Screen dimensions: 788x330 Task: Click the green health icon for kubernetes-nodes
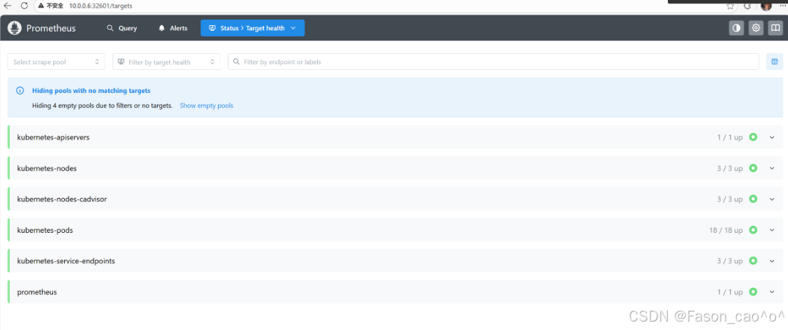pos(753,168)
